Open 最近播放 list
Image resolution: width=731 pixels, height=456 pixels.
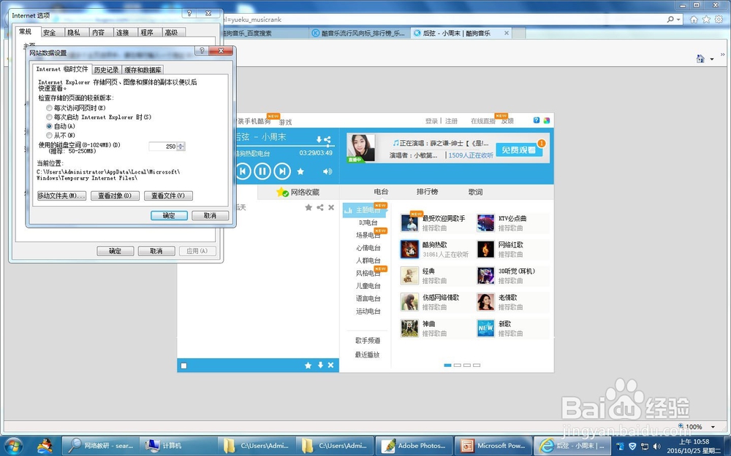point(368,355)
